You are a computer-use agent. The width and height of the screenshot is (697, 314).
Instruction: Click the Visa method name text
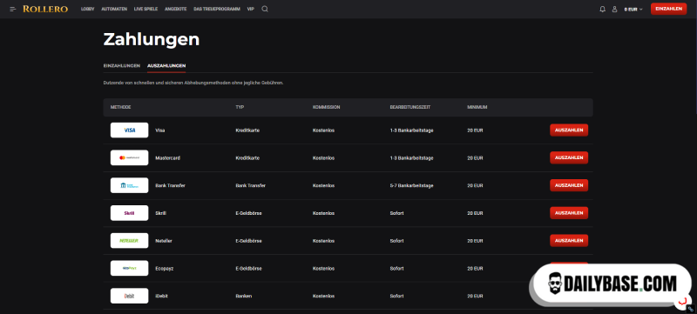pyautogui.click(x=160, y=130)
